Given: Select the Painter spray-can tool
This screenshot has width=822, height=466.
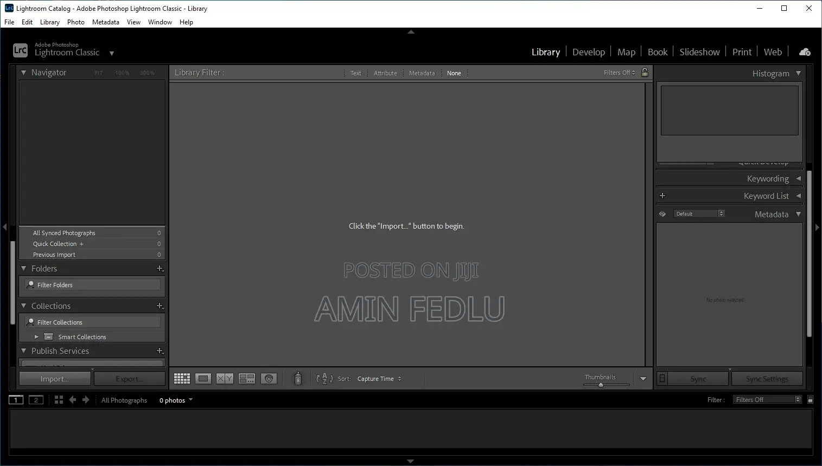Looking at the screenshot, I should [298, 378].
